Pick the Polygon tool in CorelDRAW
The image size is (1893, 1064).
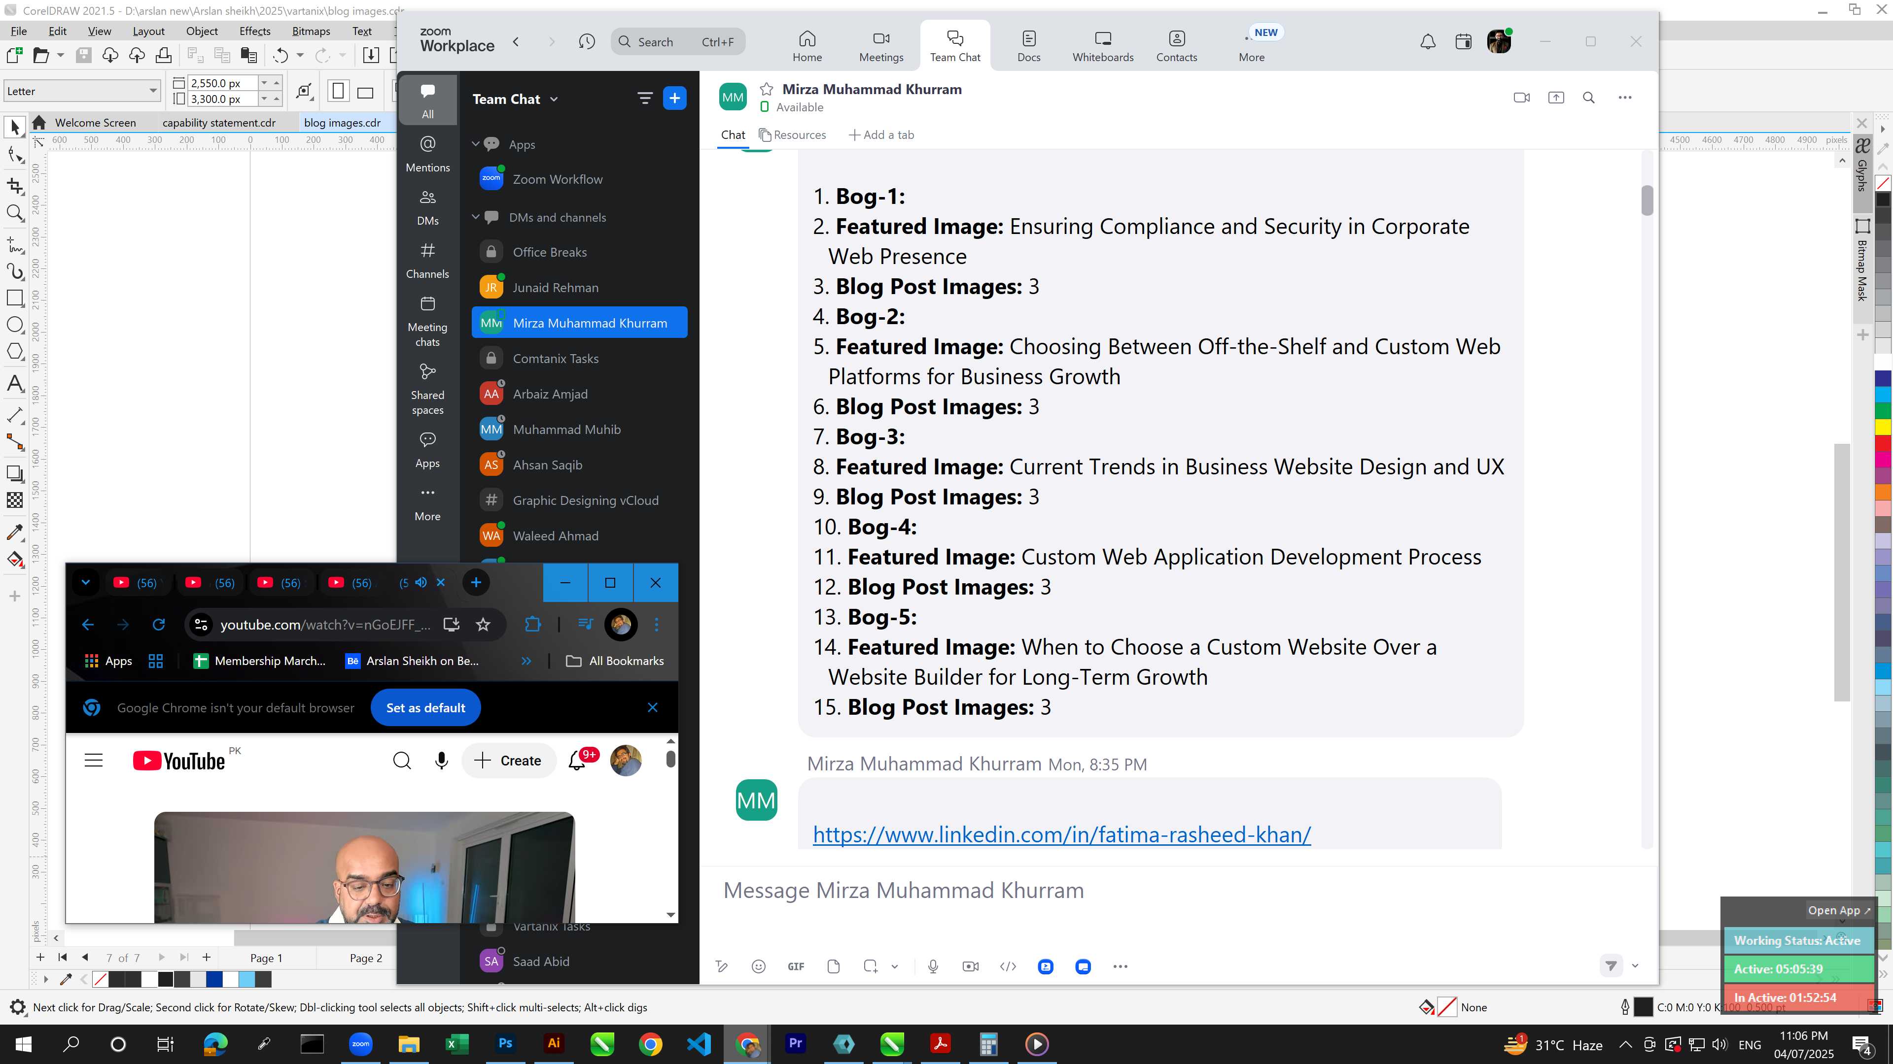point(15,352)
